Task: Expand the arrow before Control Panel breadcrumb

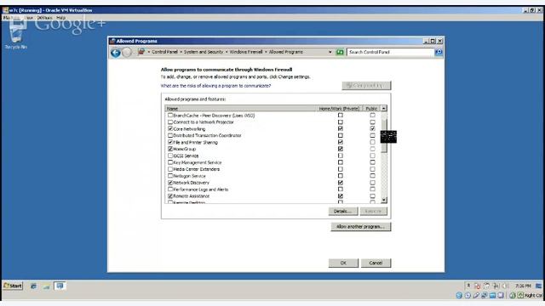Action: [x=149, y=52]
